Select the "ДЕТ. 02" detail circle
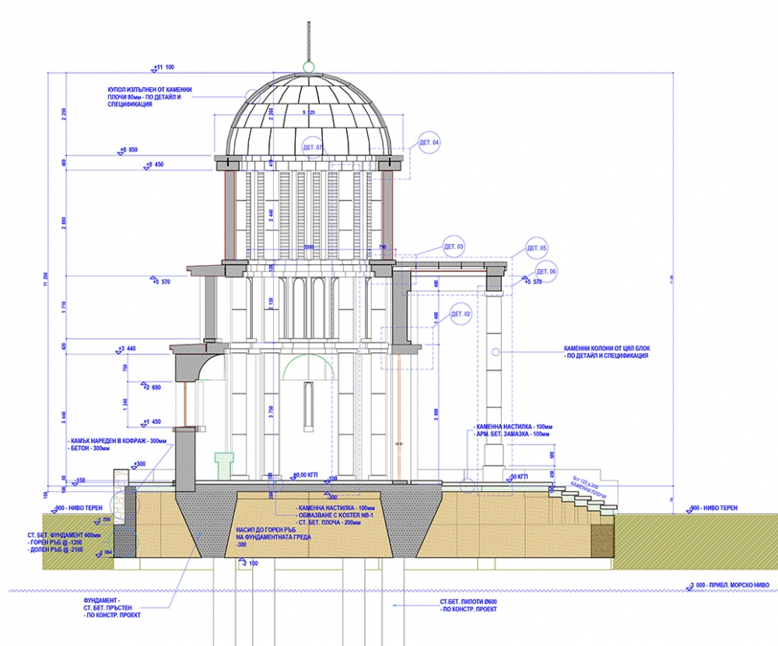778x646 pixels. (x=461, y=314)
